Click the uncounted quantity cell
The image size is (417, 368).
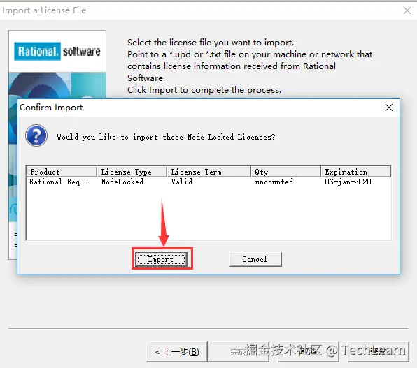pyautogui.click(x=274, y=182)
